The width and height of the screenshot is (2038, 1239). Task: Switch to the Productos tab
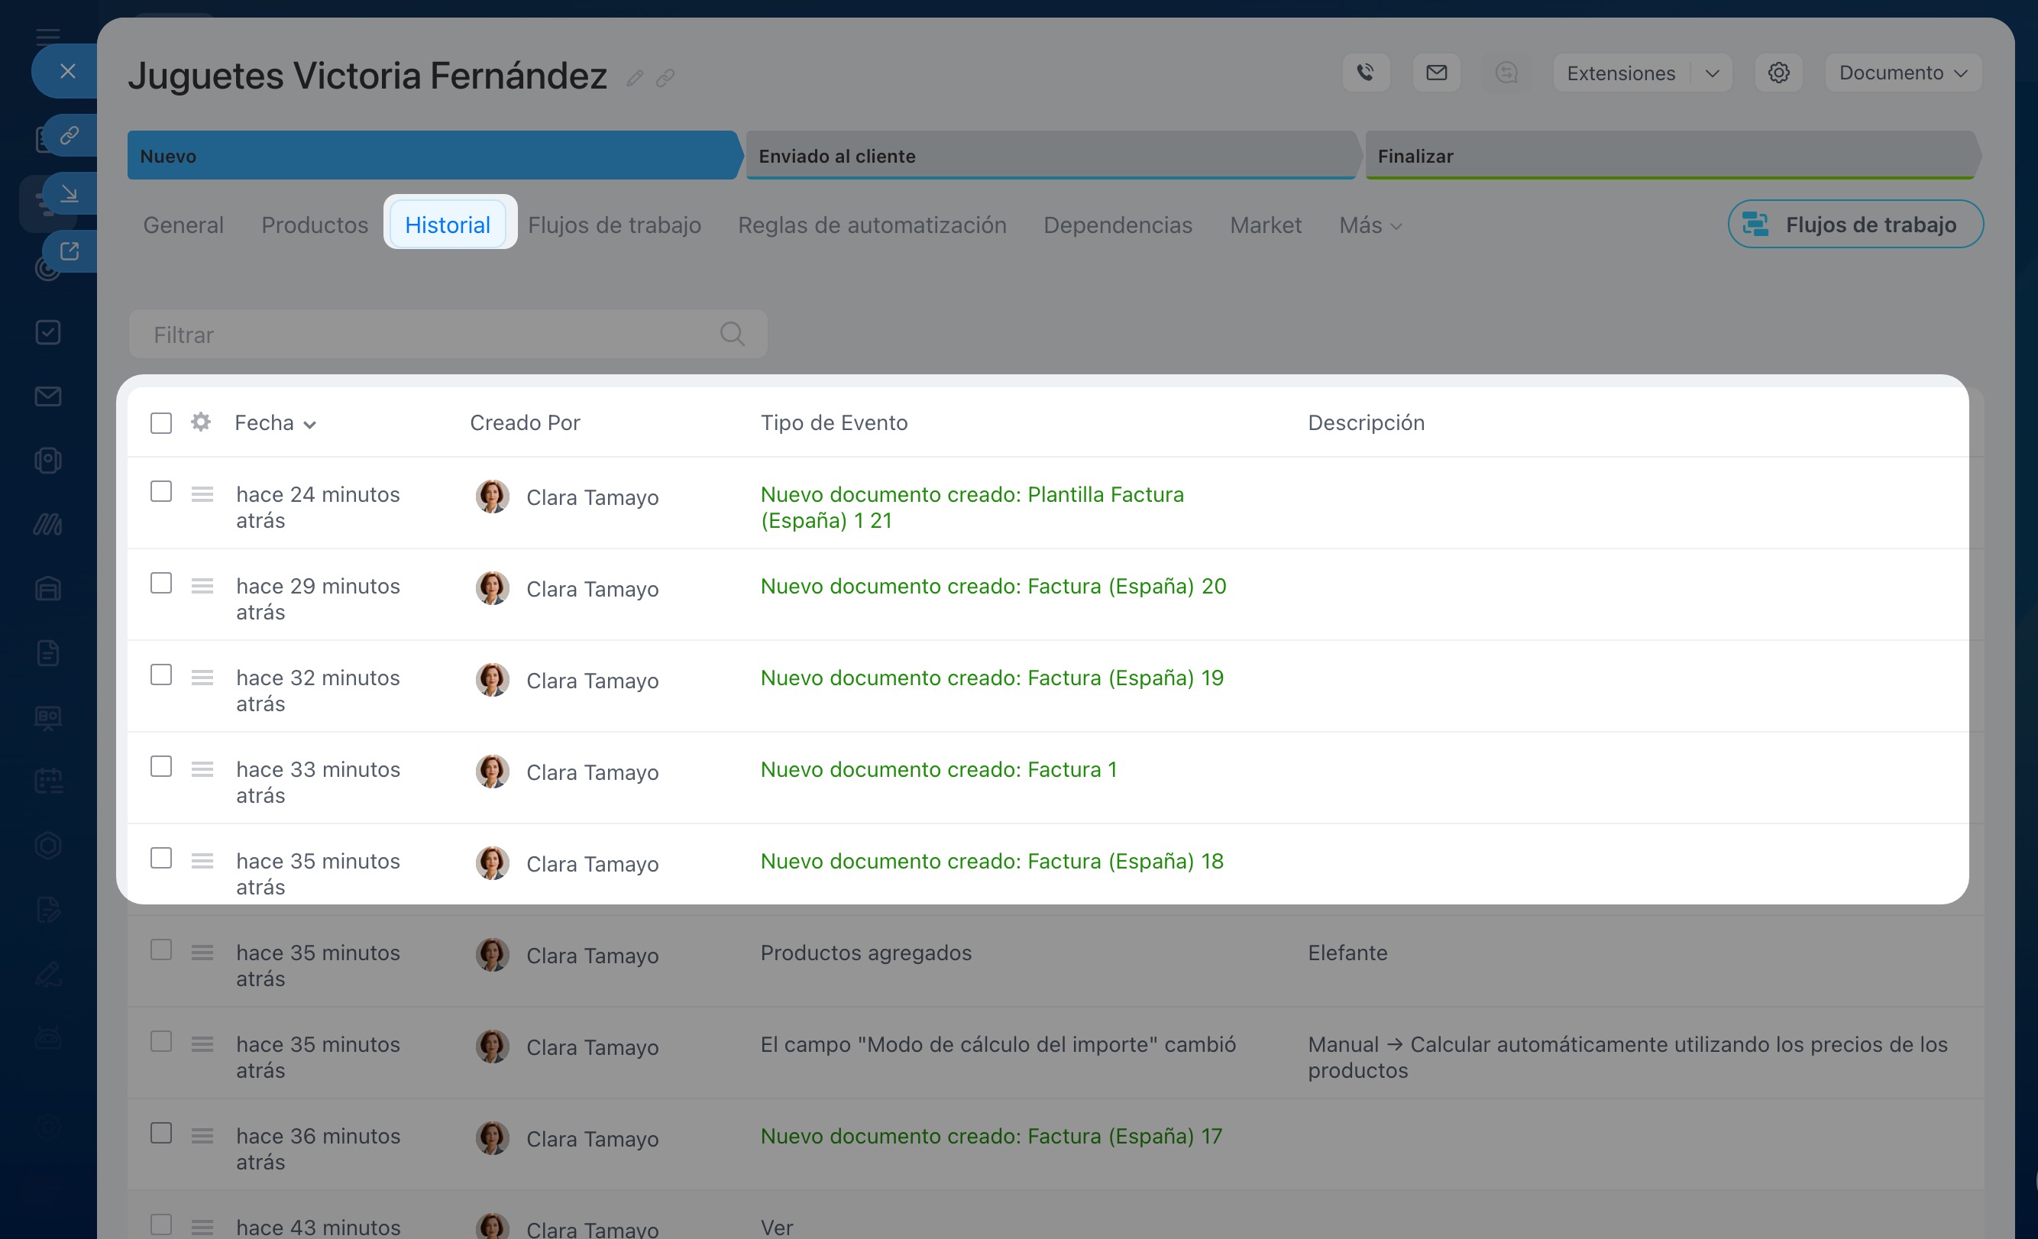(x=314, y=225)
